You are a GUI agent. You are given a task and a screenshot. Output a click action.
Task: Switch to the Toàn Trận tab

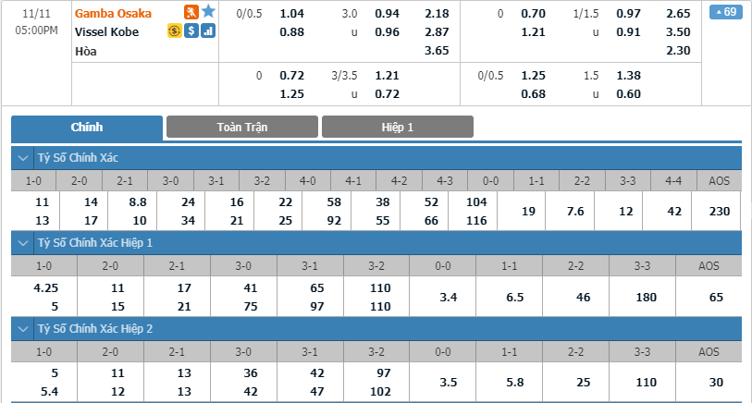[242, 127]
